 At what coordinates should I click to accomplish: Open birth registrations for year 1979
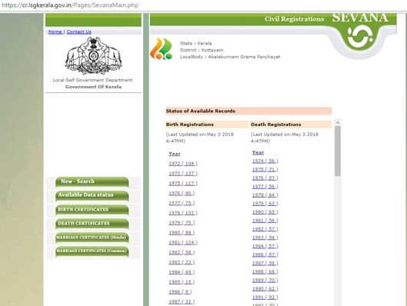[x=182, y=223]
